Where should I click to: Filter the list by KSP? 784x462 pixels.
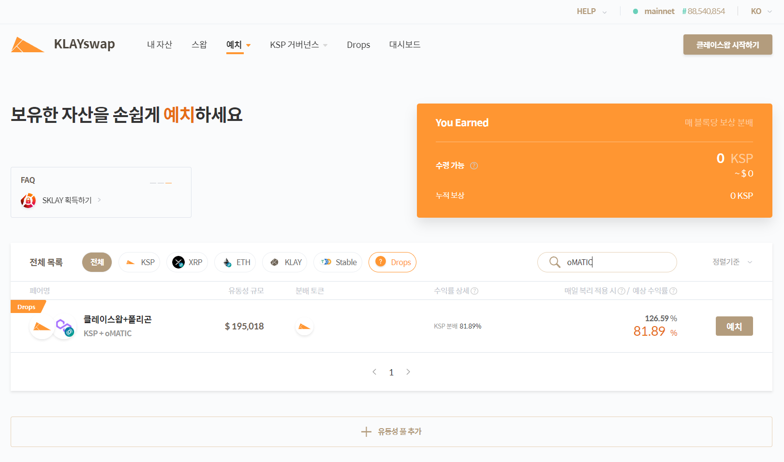(139, 262)
